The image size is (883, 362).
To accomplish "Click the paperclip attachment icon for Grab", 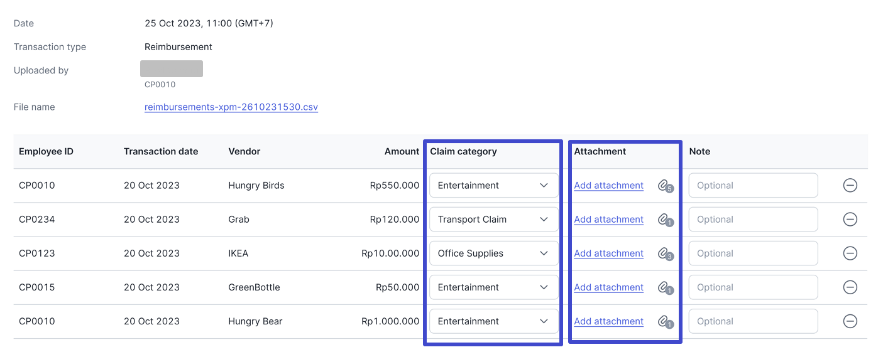I will click(664, 220).
